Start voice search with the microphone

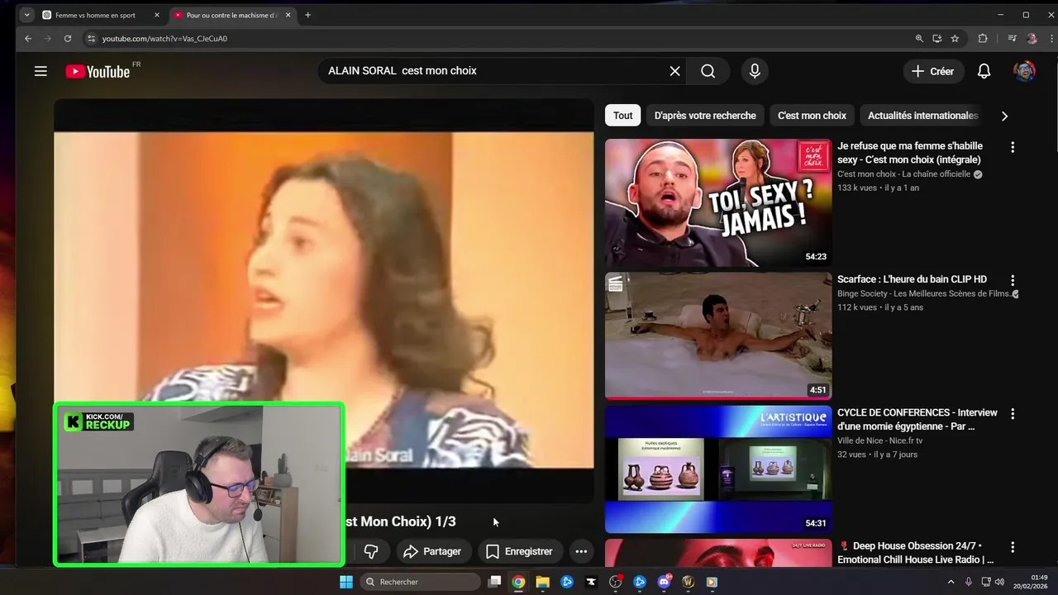coord(755,71)
